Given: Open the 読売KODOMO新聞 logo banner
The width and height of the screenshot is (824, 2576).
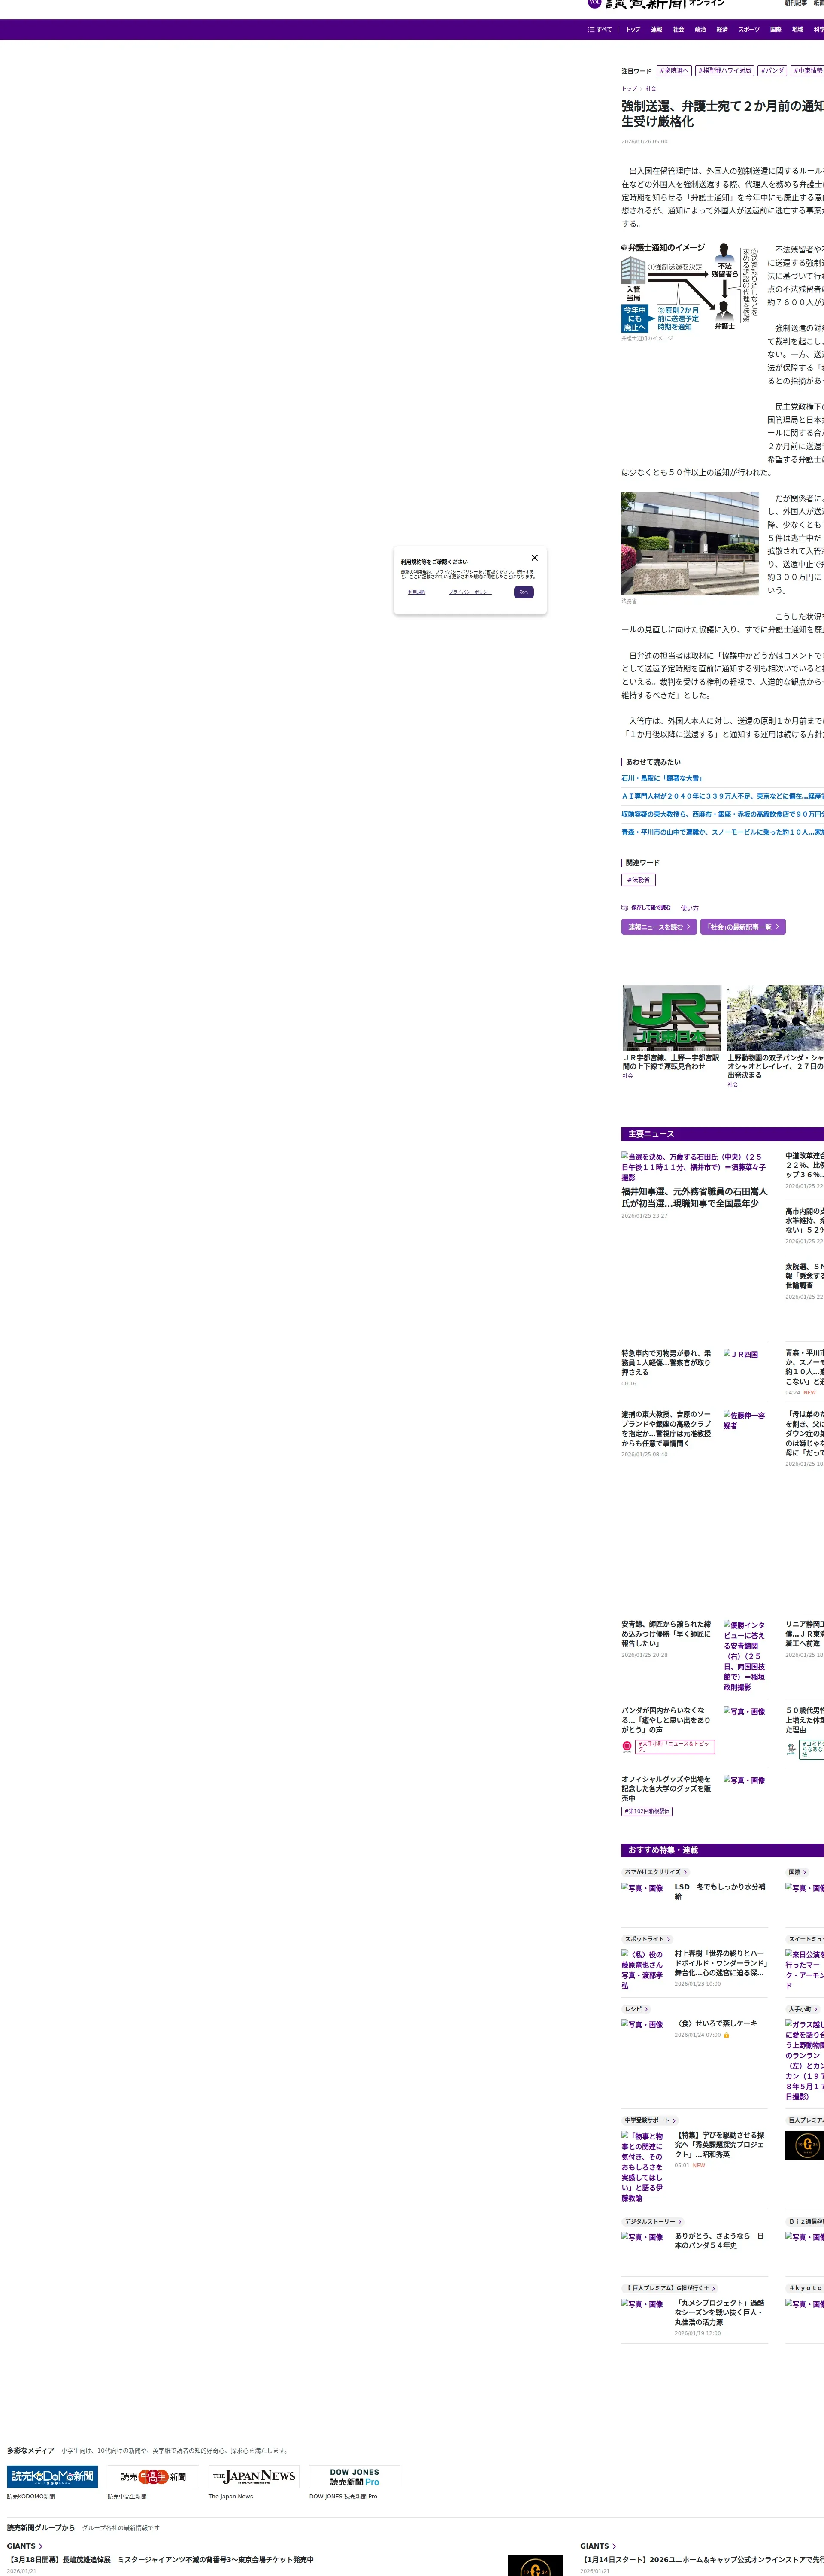Looking at the screenshot, I should click(52, 2476).
